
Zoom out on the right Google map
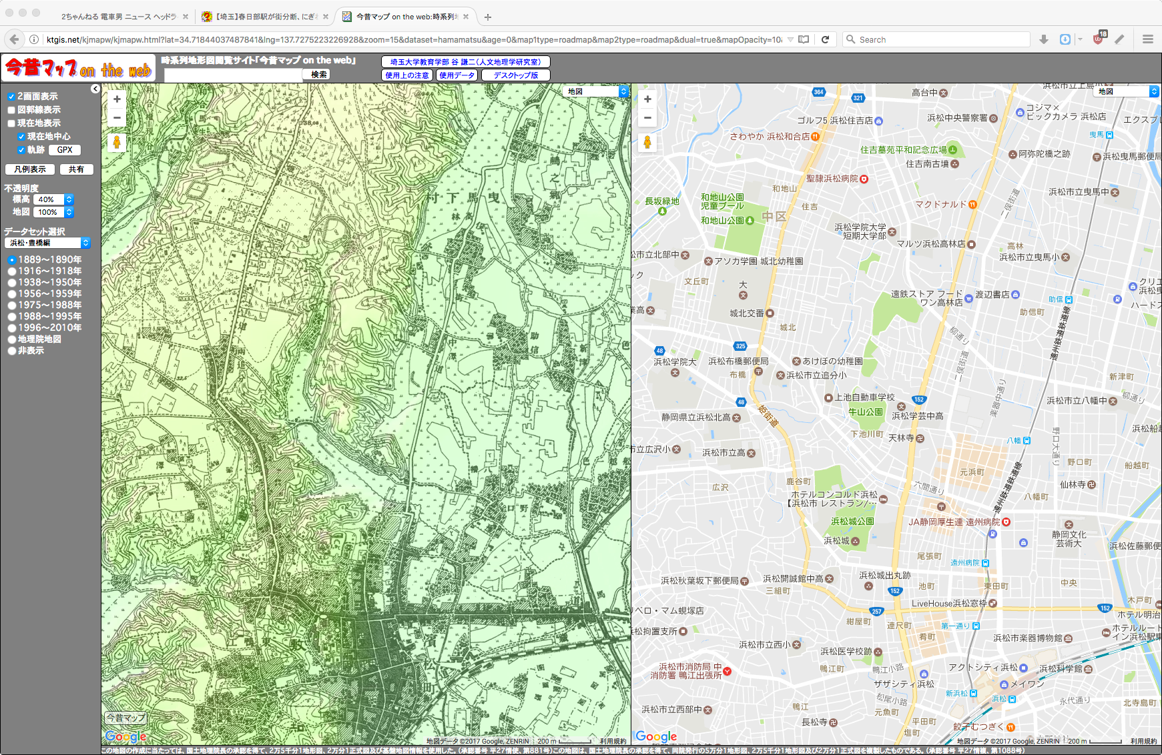coord(647,118)
